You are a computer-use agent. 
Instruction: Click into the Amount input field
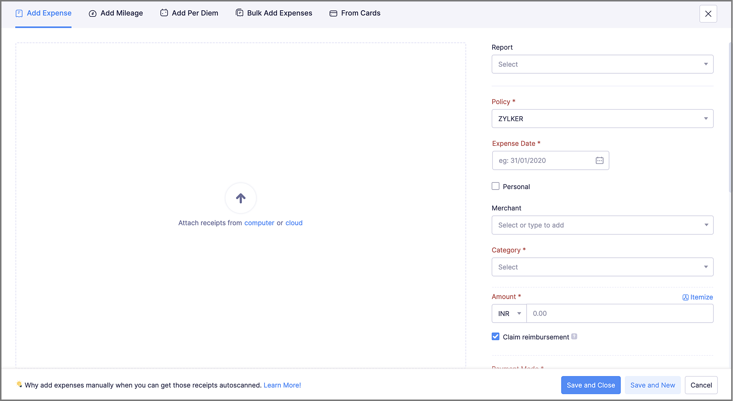pyautogui.click(x=619, y=313)
